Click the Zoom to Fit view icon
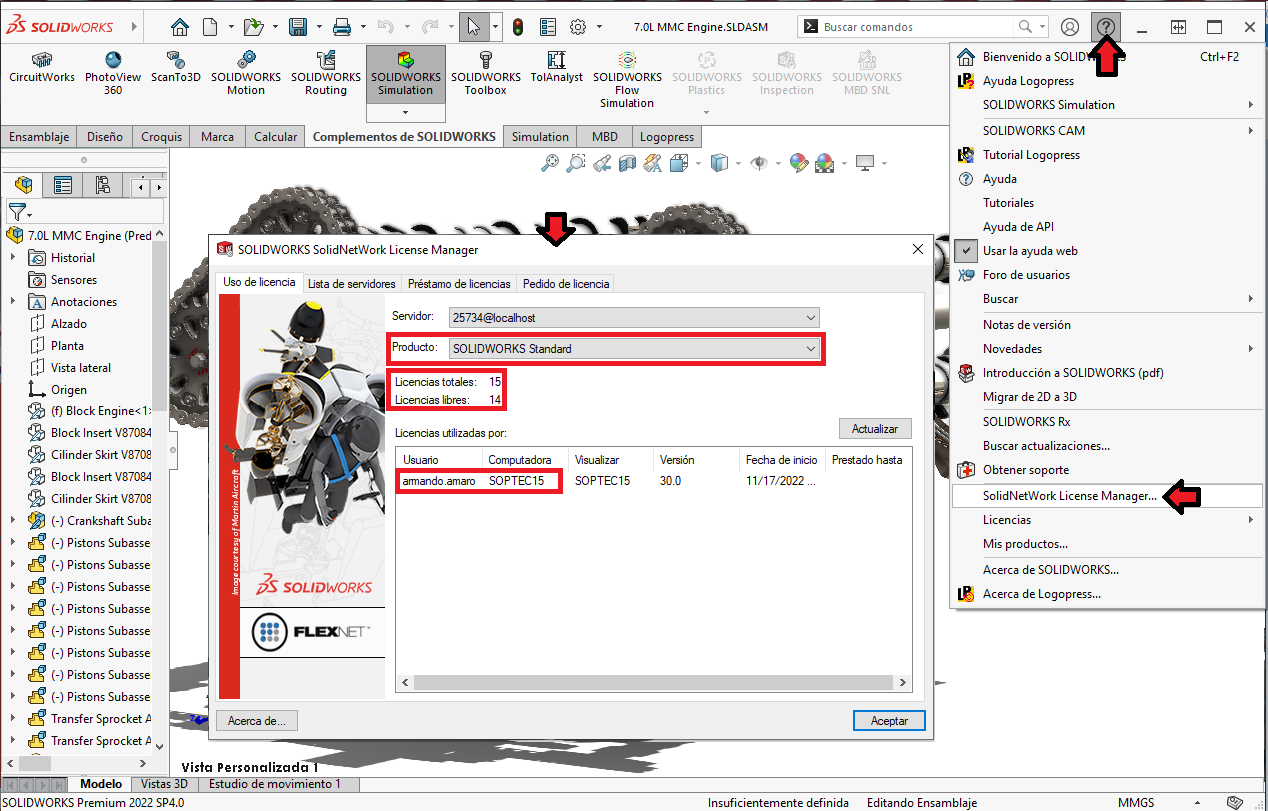Viewport: 1268px width, 811px height. 550,163
